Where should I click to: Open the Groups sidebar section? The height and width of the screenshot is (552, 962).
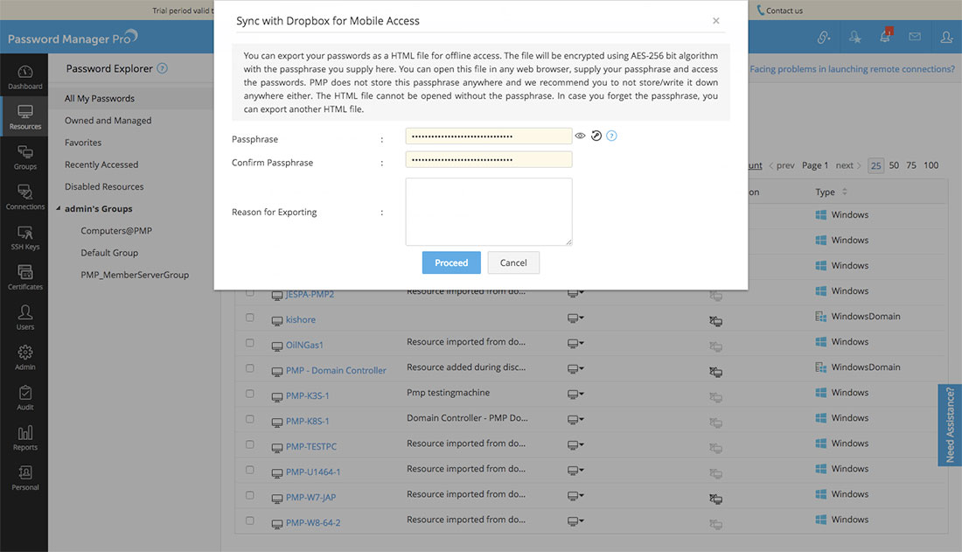24,157
